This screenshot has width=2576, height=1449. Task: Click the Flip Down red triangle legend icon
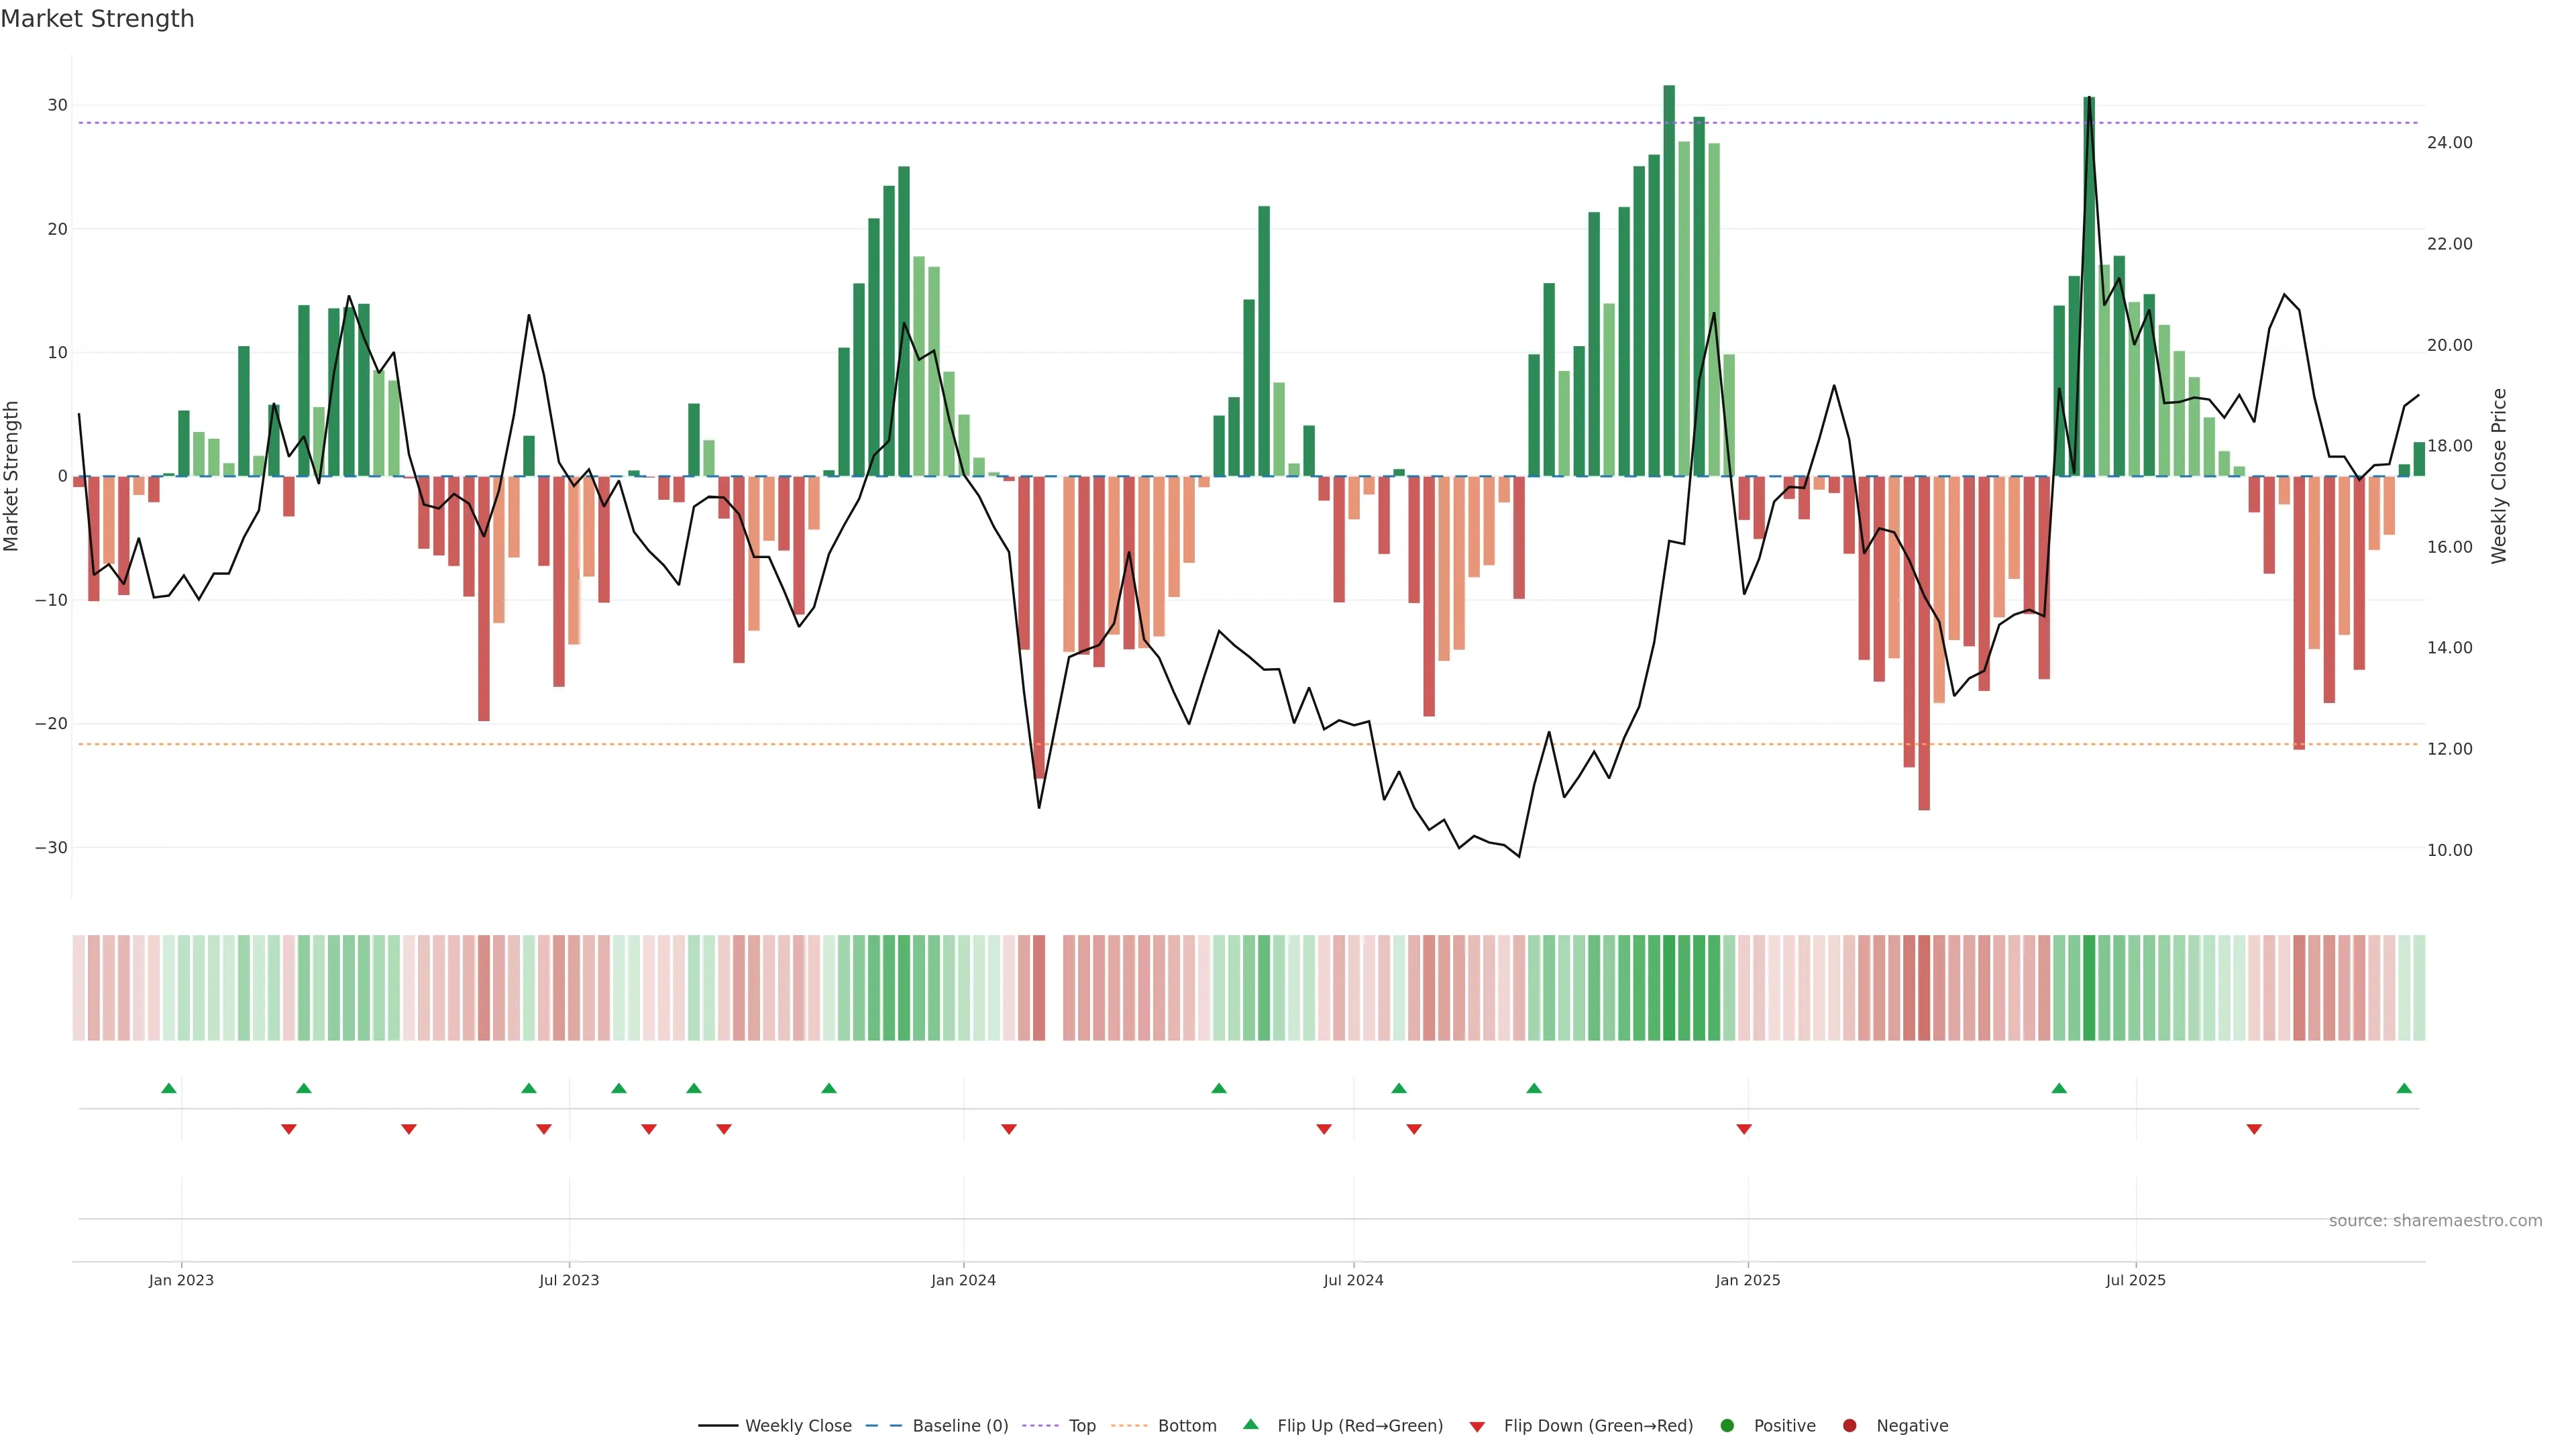1477,1426
